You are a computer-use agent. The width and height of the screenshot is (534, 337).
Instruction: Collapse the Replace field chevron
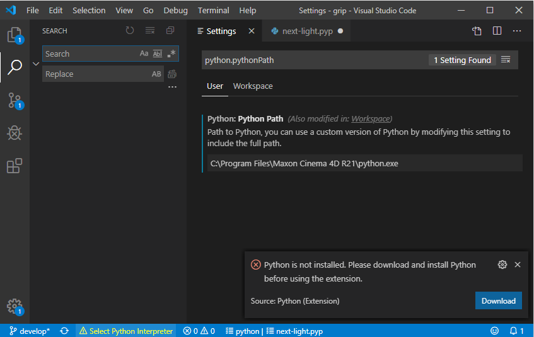[x=36, y=64]
